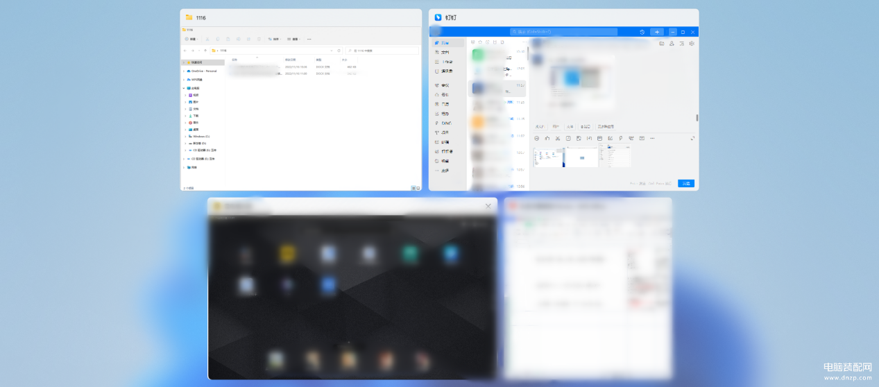Click the Paste icon in Explorer toolbar
This screenshot has height=387, width=879.
coord(228,39)
